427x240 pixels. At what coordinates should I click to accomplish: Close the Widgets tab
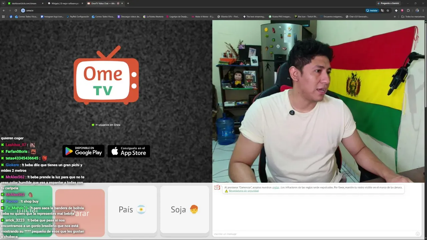(82, 3)
